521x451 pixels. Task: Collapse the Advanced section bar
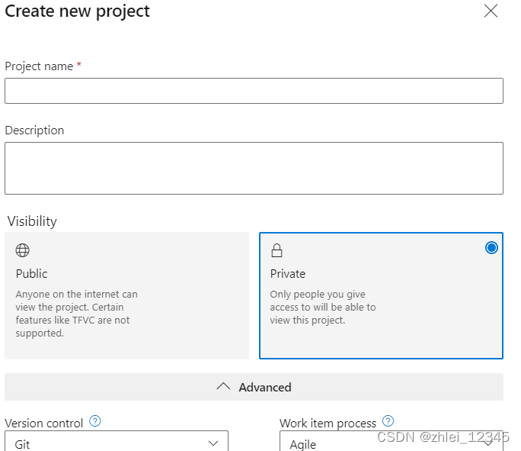click(x=254, y=387)
